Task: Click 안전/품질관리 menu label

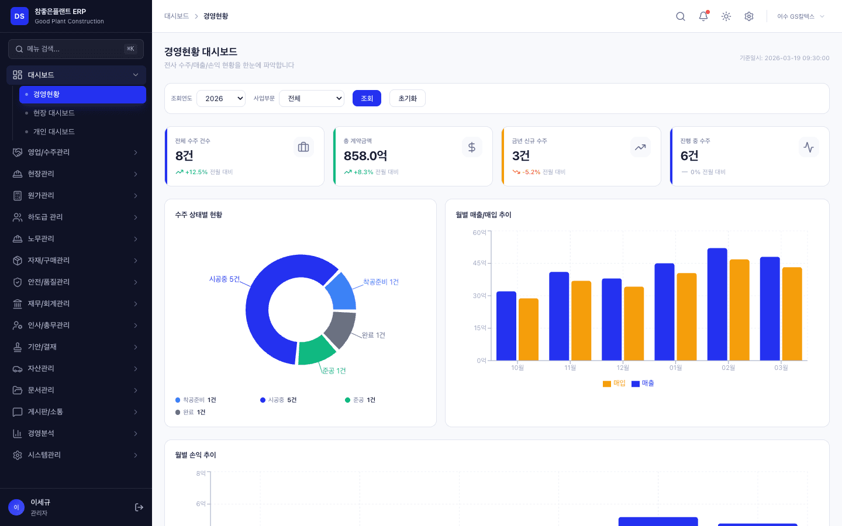Action: pos(49,282)
